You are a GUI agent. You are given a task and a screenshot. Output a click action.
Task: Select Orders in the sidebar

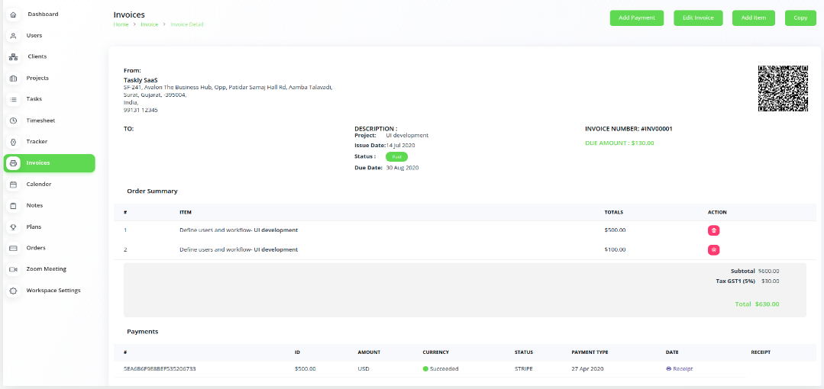pos(36,248)
